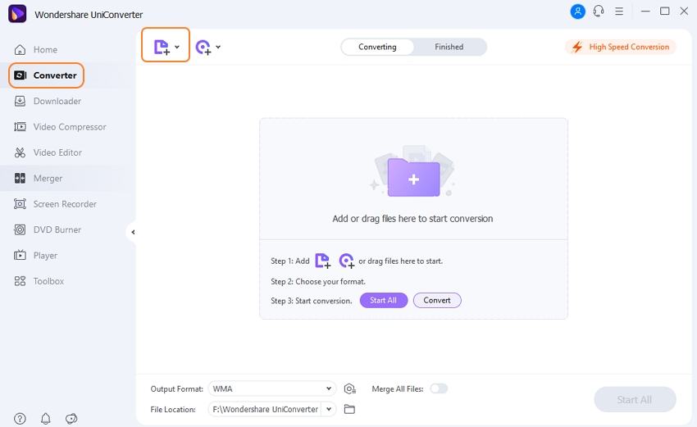Open Screen Recorder from the sidebar
This screenshot has width=697, height=427.
pyautogui.click(x=65, y=204)
